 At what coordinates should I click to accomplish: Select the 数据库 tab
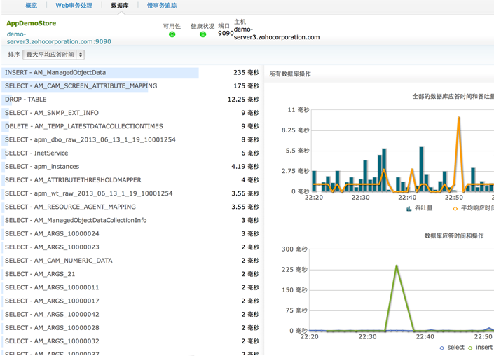click(x=120, y=6)
